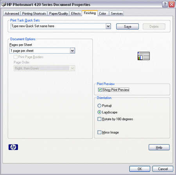176x175 pixels.
Task: Toggle the Show Print Preview checkbox
Action: pyautogui.click(x=100, y=90)
